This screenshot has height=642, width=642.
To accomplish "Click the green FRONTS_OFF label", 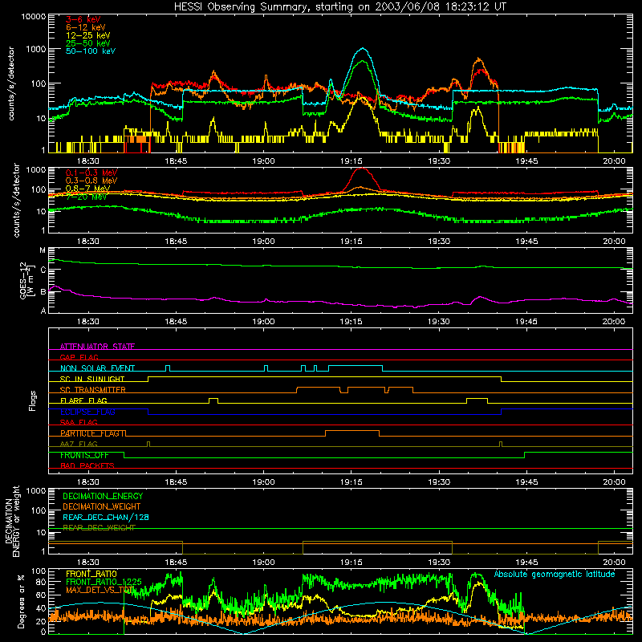I will pyautogui.click(x=84, y=455).
